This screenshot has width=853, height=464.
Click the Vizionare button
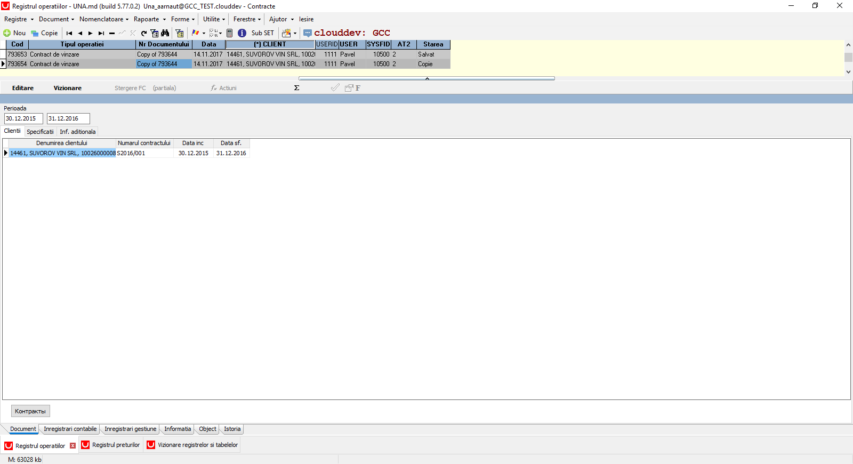point(68,88)
